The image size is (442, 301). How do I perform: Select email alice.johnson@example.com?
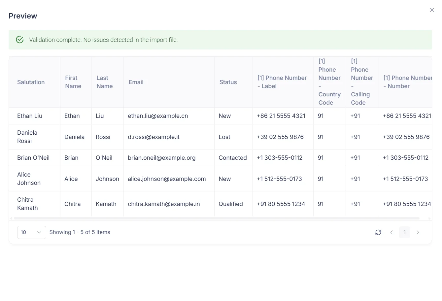[x=167, y=179]
